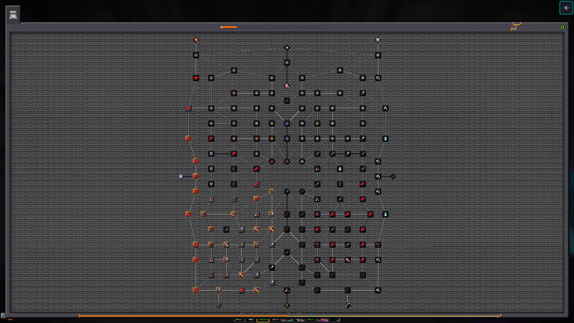Select the topmost red heart node

196,78
